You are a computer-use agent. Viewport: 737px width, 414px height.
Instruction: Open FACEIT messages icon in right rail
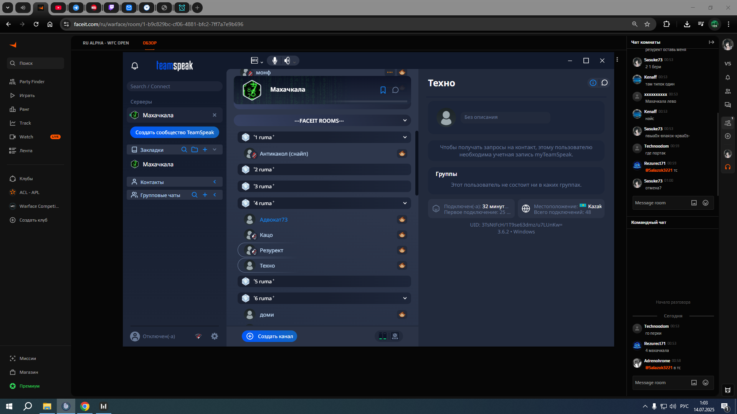(728, 105)
